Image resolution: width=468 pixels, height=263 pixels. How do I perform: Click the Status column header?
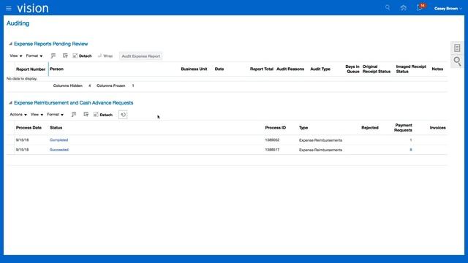tap(56, 128)
